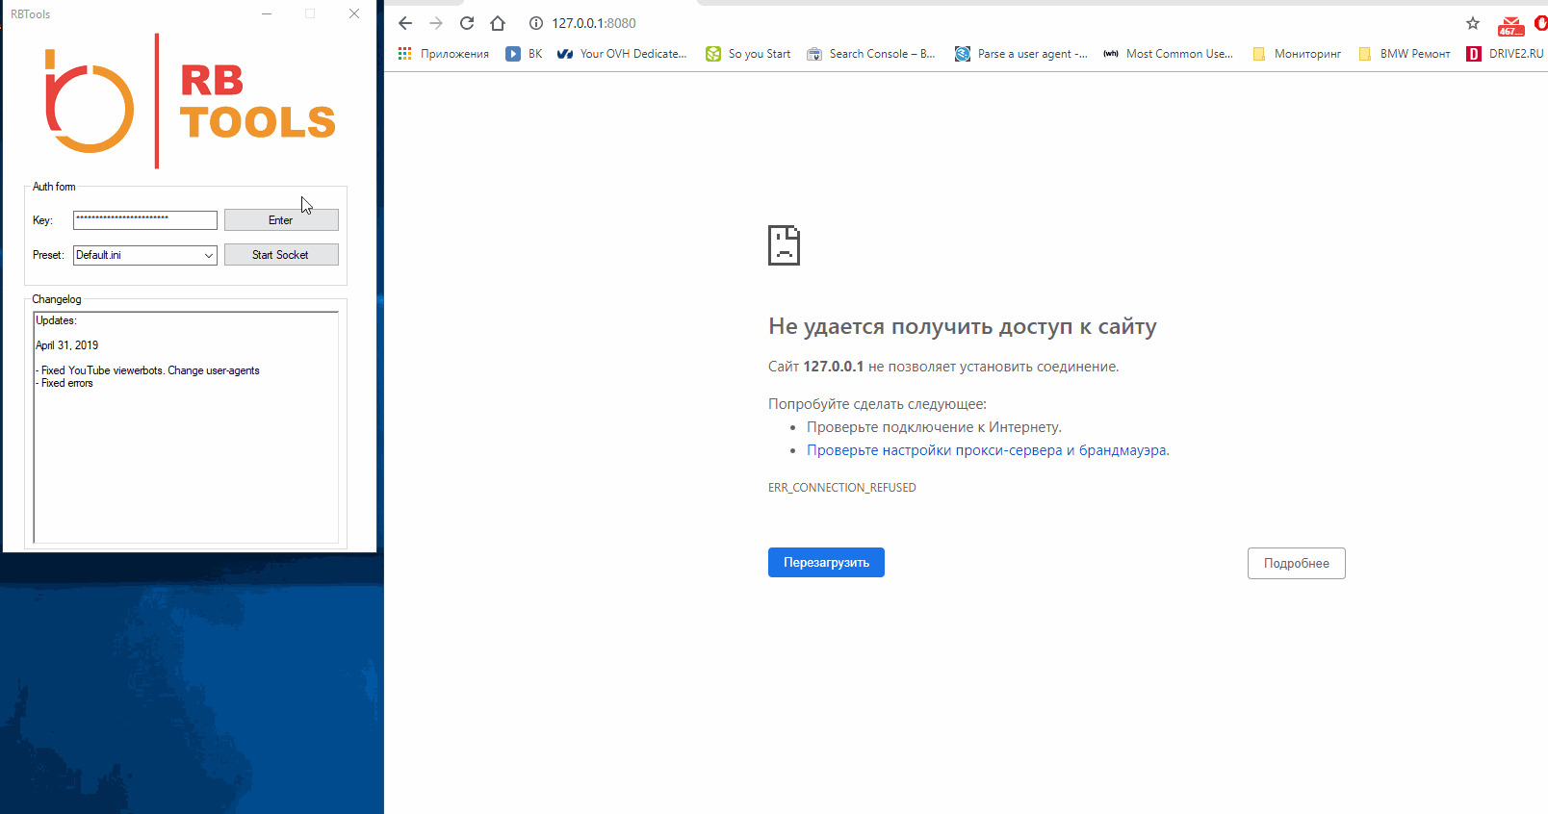Bookmark this page with the star icon
The height and width of the screenshot is (814, 1548).
tap(1472, 23)
